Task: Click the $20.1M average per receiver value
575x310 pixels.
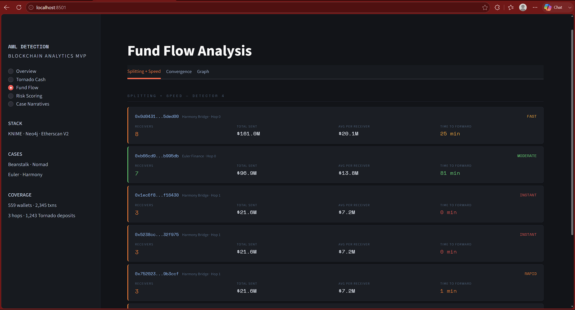Action: (x=348, y=134)
